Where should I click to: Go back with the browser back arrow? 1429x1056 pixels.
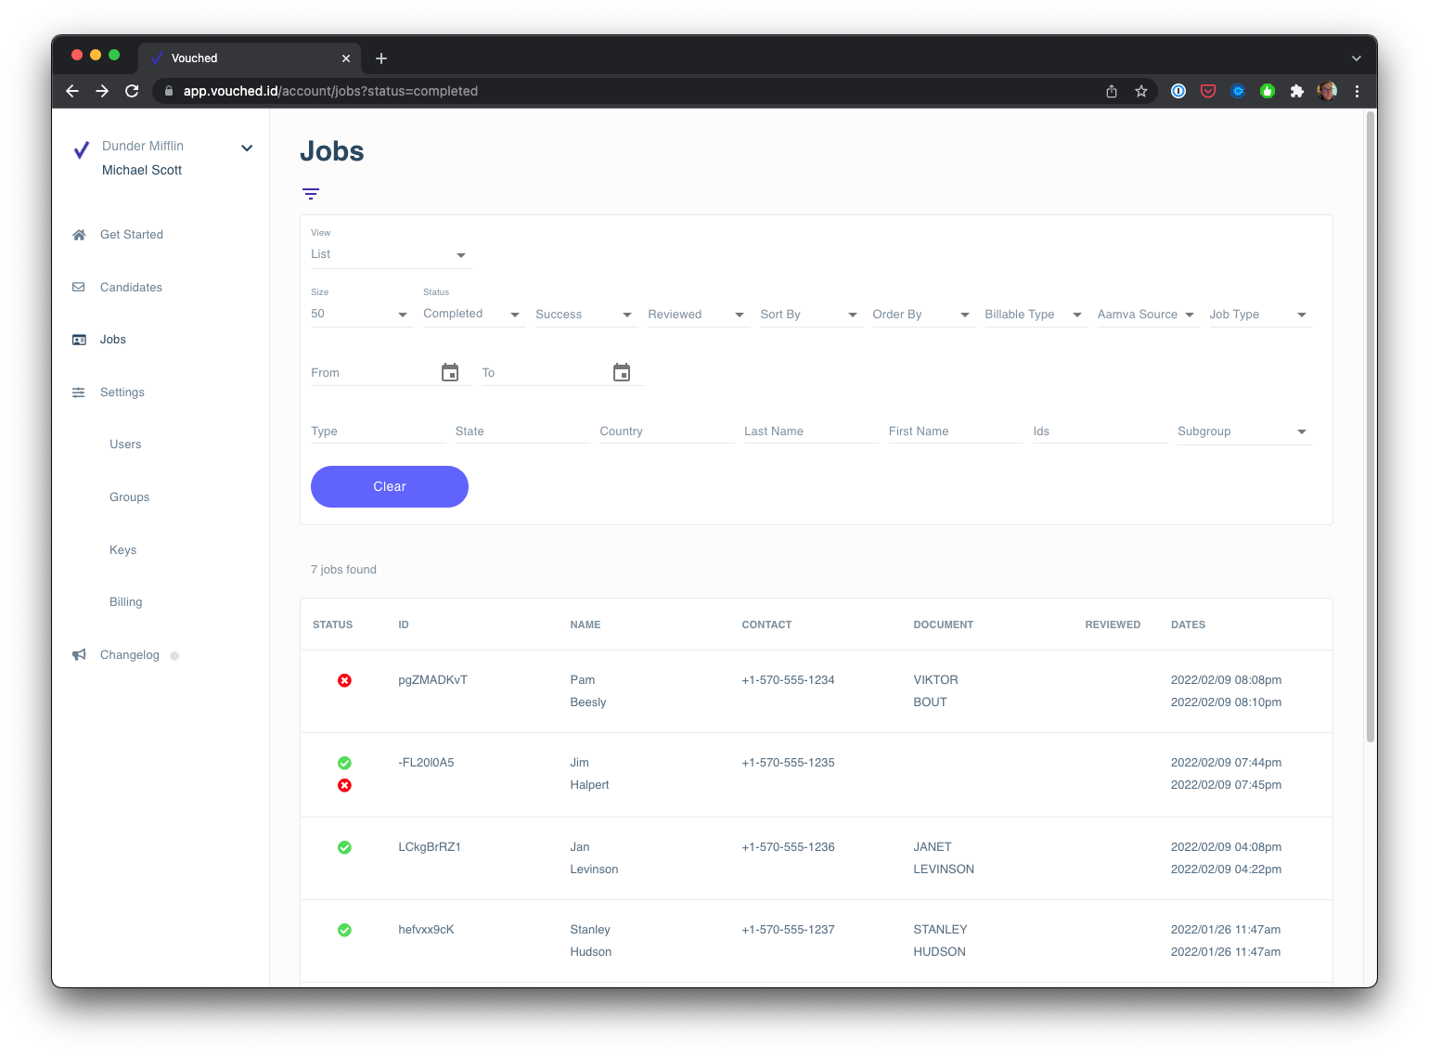point(72,91)
